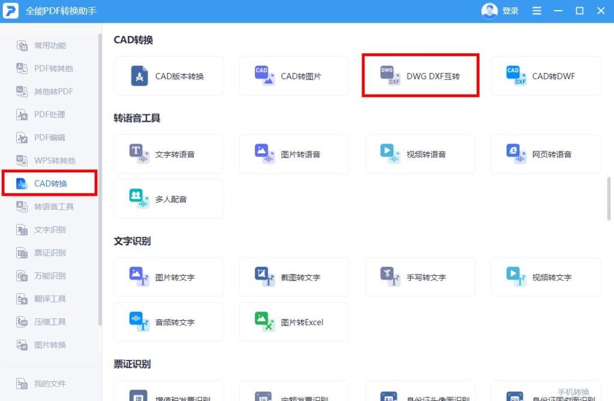Click the CAD转换 sidebar icon

(x=22, y=183)
